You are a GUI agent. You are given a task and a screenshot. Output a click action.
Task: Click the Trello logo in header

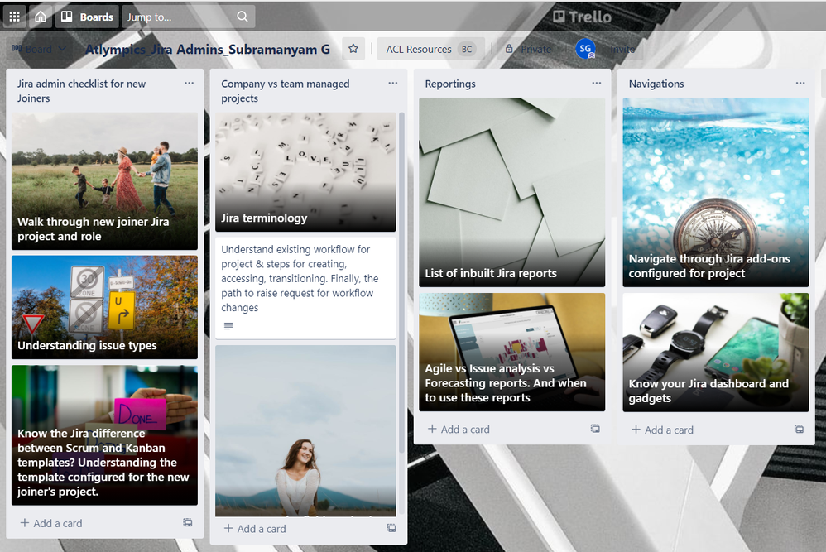(x=582, y=17)
